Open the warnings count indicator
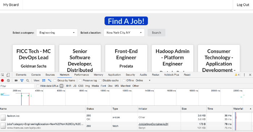 237,75
